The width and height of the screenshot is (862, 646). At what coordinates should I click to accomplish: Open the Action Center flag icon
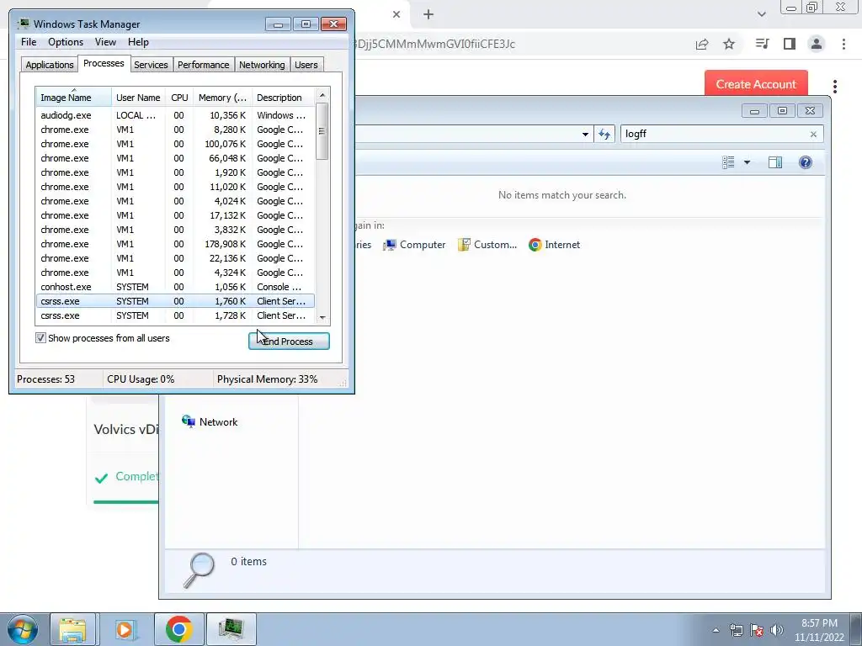pyautogui.click(x=757, y=630)
